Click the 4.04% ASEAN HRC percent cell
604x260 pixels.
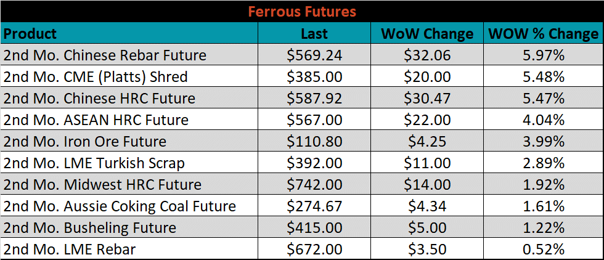(x=544, y=120)
